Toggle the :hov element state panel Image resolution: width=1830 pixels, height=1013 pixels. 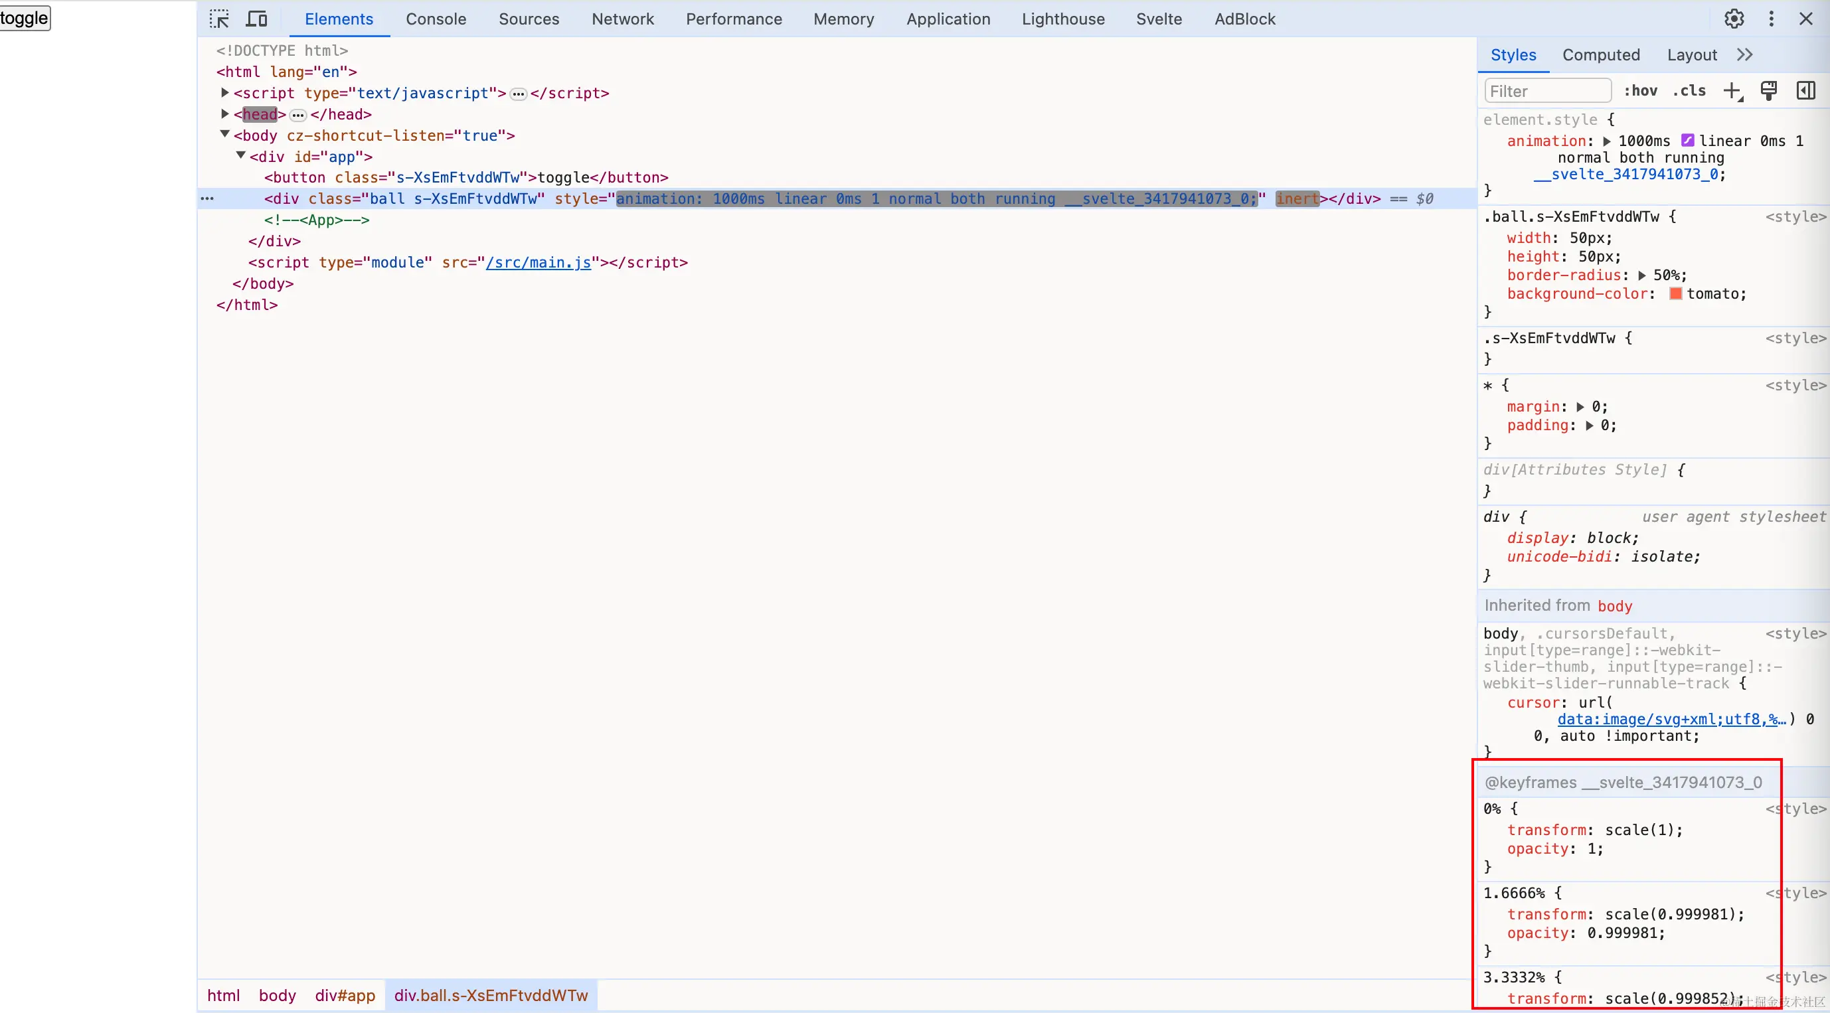pyautogui.click(x=1640, y=91)
